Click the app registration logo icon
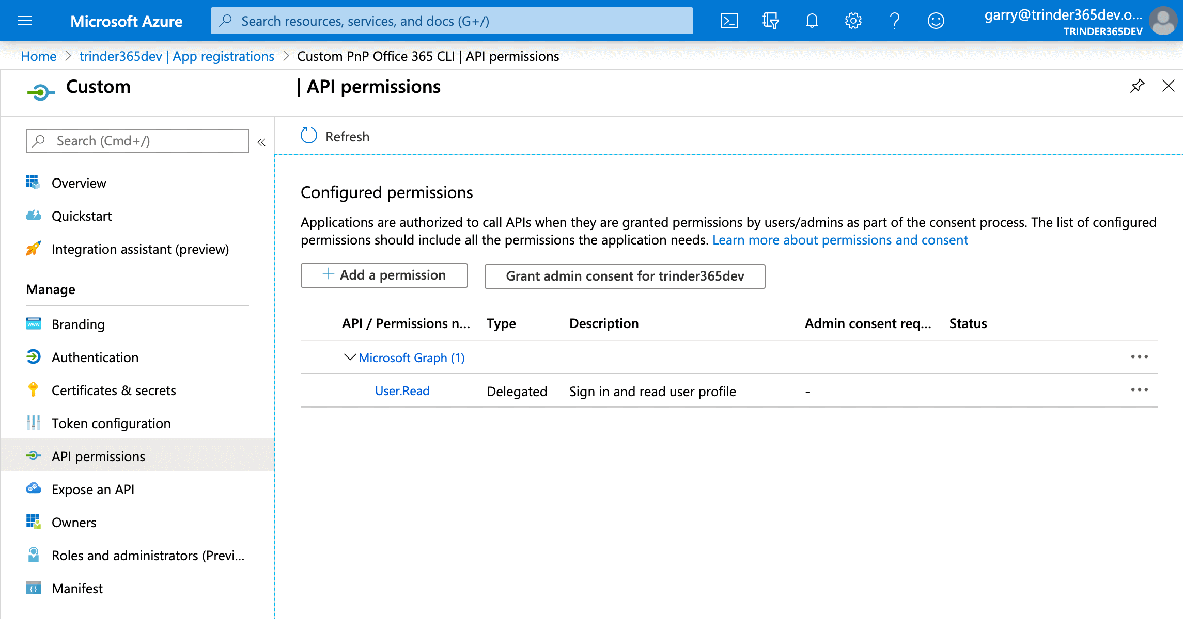This screenshot has width=1183, height=619. 41,92
